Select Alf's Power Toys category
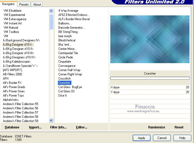This screenshot has width=194, height=143. [13, 96]
